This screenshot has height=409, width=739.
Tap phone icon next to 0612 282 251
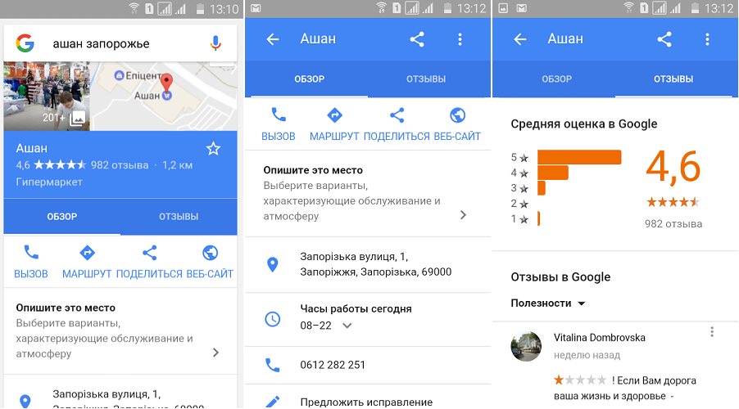coord(272,365)
